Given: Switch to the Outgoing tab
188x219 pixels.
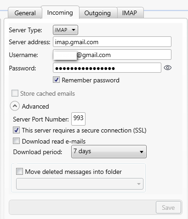Looking at the screenshot, I should (x=97, y=13).
